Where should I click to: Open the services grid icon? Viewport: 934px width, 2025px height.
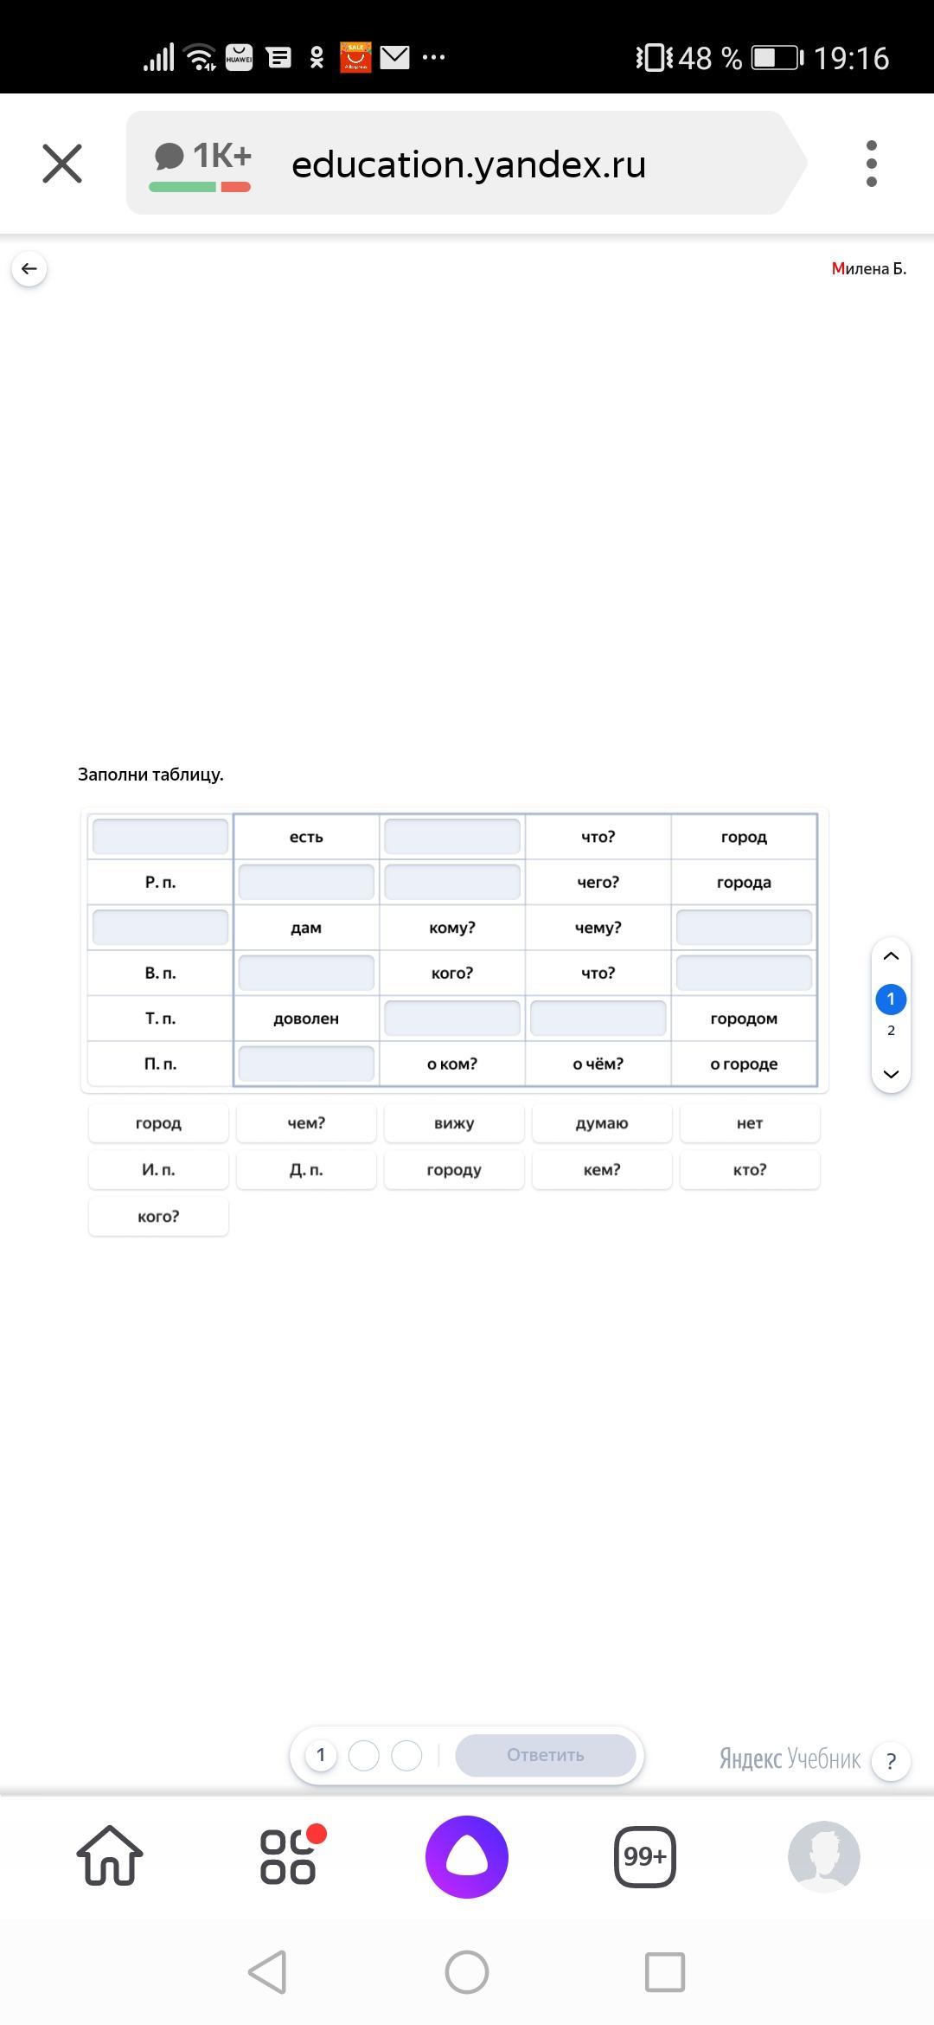[289, 1857]
